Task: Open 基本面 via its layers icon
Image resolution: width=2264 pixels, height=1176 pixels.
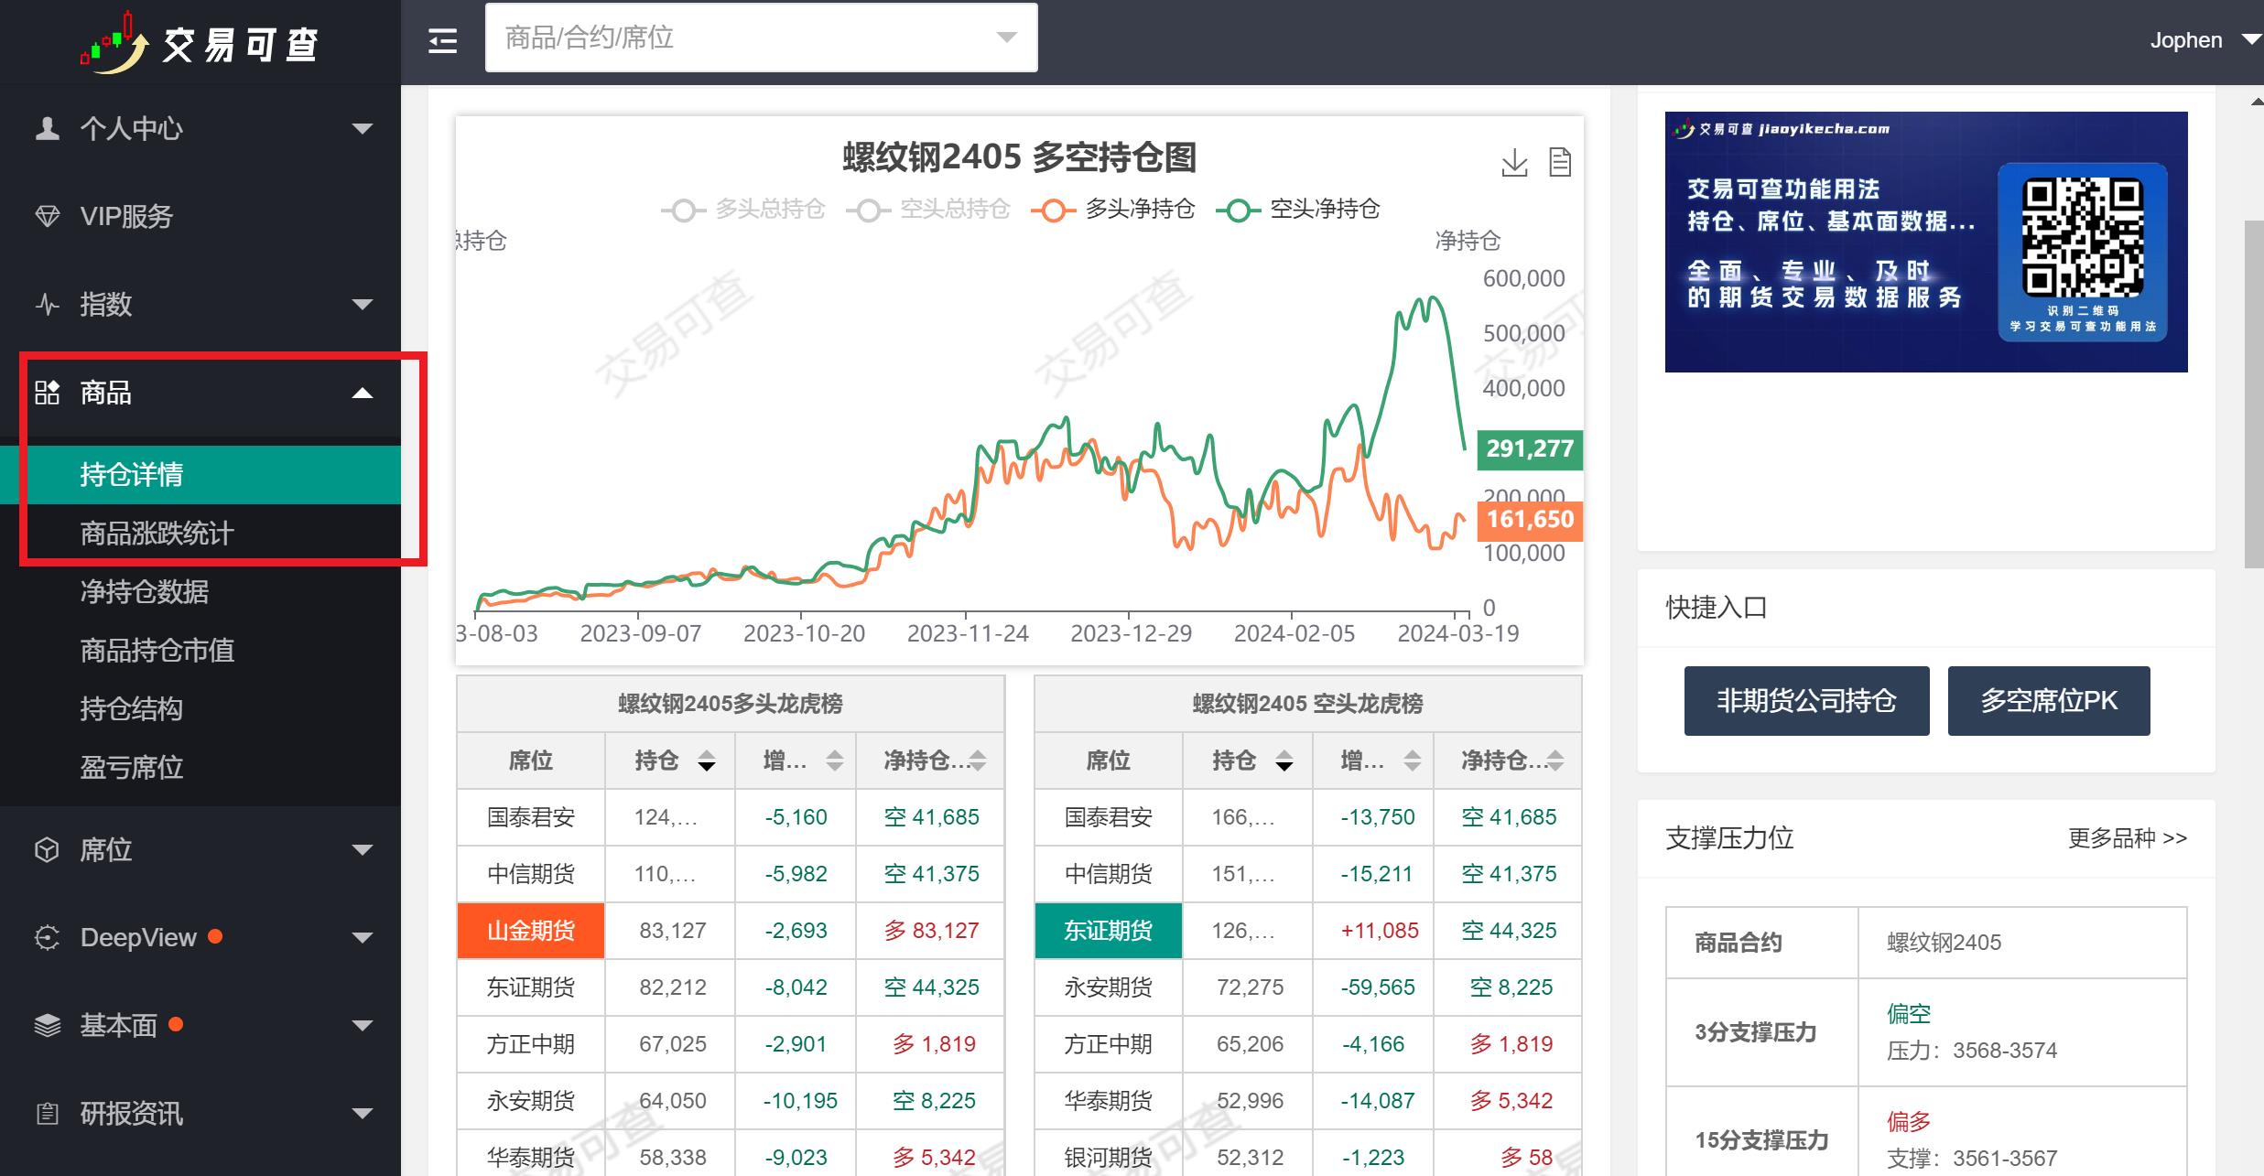Action: point(49,1025)
